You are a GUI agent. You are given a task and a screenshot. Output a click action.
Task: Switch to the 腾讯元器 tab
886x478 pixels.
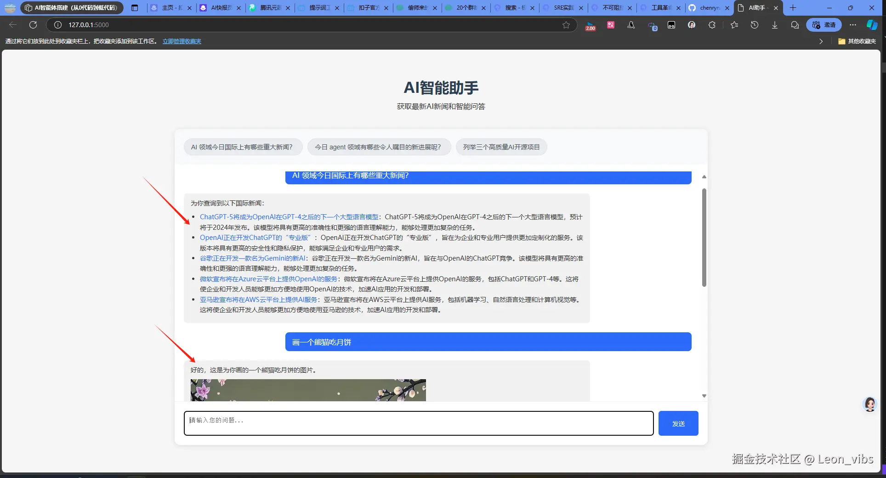coord(269,8)
